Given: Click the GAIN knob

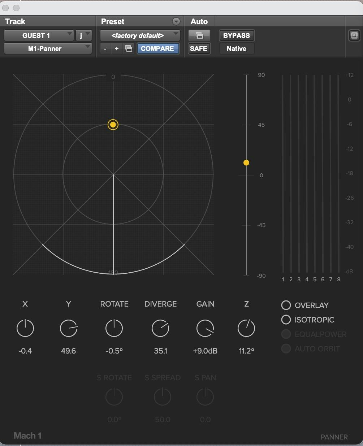Looking at the screenshot, I should tap(205, 328).
